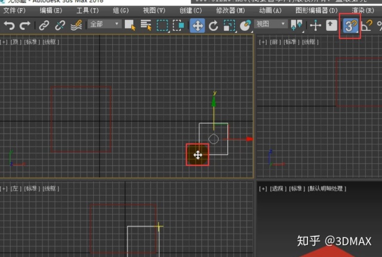382x257 pixels.
Task: Open the 图形编辑器(D) menu
Action: pyautogui.click(x=316, y=11)
